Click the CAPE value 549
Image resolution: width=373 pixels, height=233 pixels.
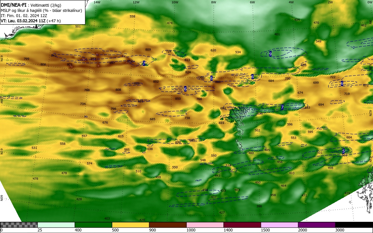[318, 41]
